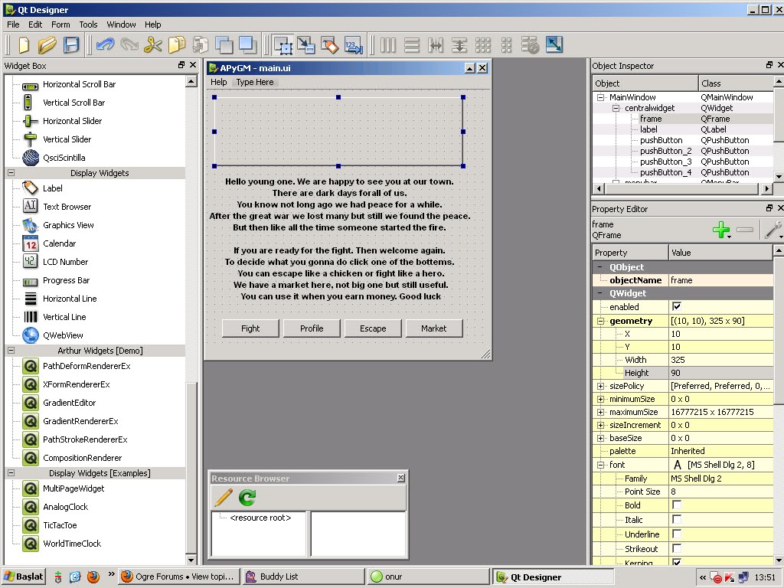Viewport: 784px width, 588px height.
Task: Click the Undo arrow icon
Action: tap(104, 45)
